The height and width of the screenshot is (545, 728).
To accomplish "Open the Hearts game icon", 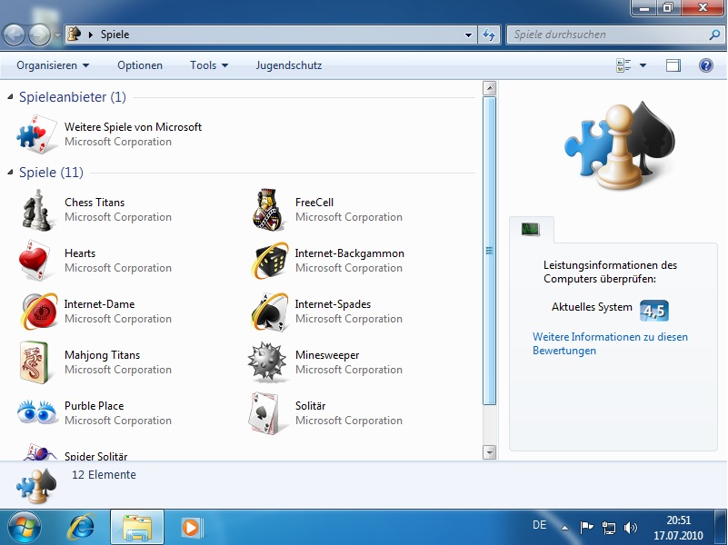I will 37,261.
